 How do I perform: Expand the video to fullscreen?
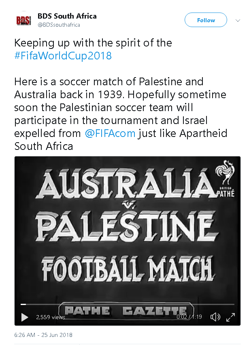coord(230,317)
